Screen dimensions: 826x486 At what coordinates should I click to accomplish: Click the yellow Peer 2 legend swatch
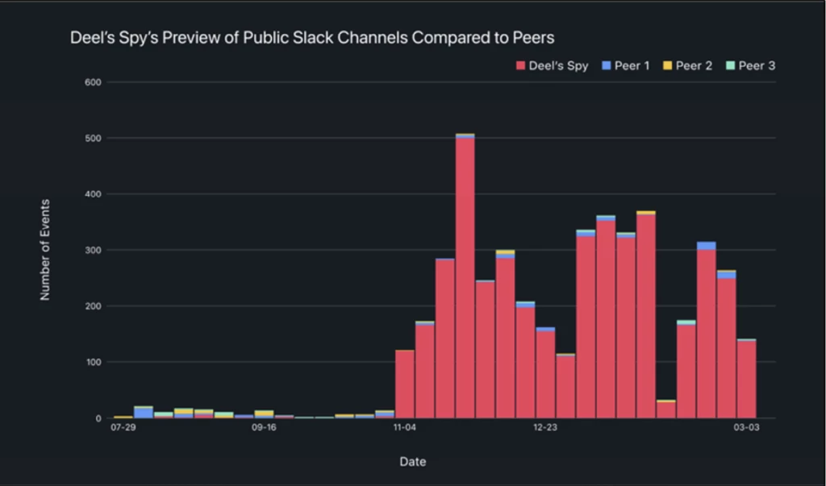click(669, 65)
